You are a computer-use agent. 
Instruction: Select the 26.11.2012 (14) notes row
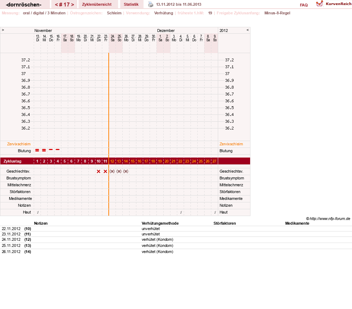point(176,252)
